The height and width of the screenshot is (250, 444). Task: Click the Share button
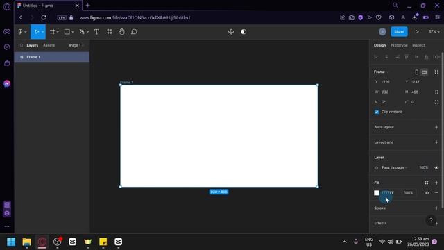tap(400, 32)
